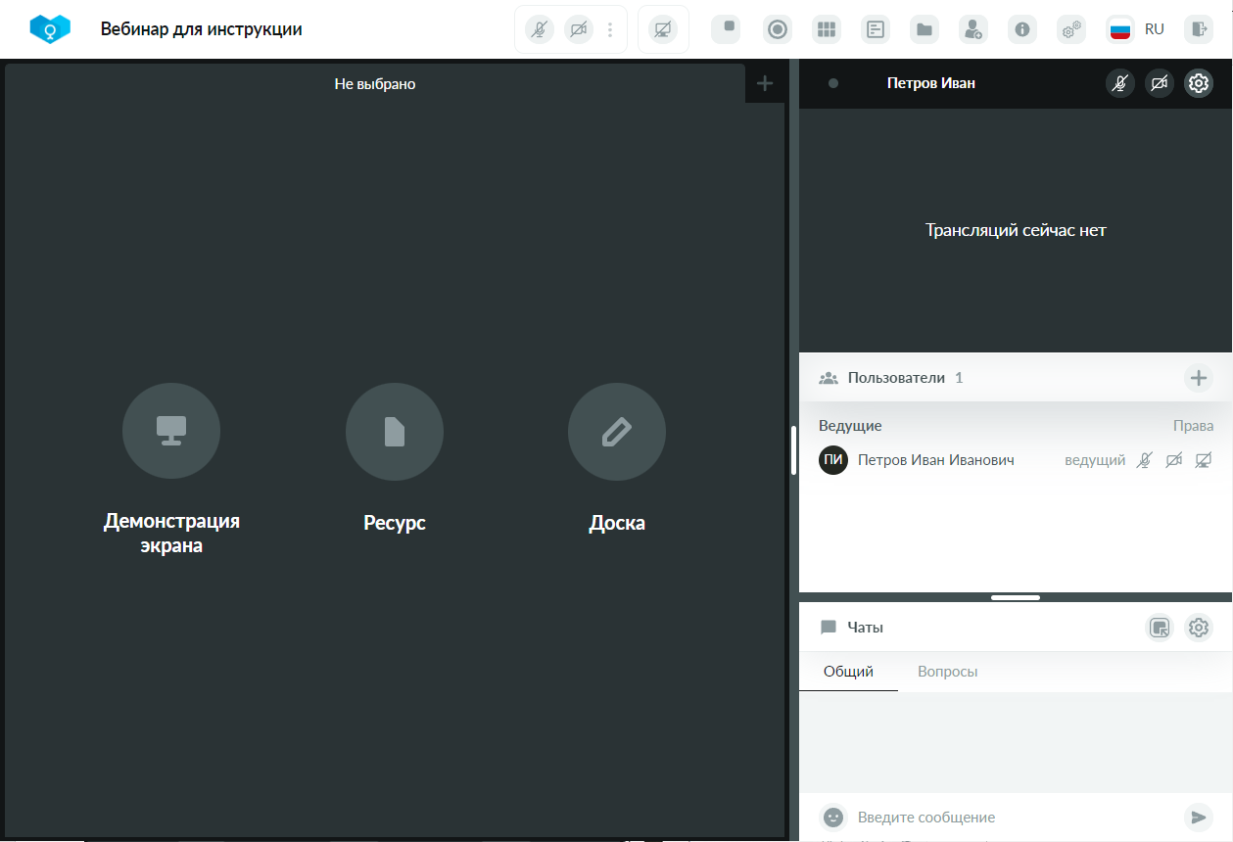Open the webinar info icon
Screen dimensions: 1233x842
pyautogui.click(x=1022, y=29)
